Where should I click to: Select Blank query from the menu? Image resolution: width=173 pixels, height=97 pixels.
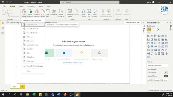click(x=33, y=61)
